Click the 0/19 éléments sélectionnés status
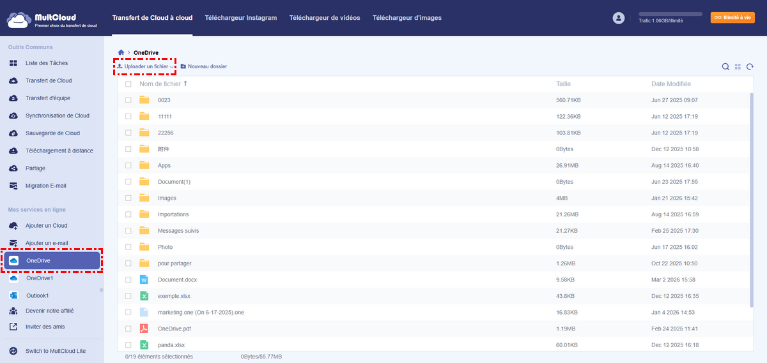The image size is (767, 363). [x=159, y=357]
